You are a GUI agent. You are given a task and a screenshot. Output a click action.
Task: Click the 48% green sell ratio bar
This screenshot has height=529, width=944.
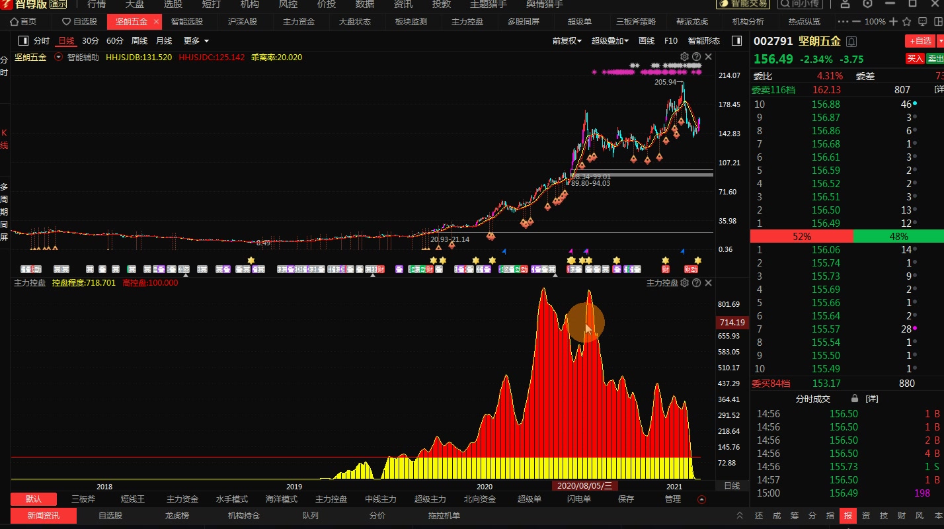(898, 236)
